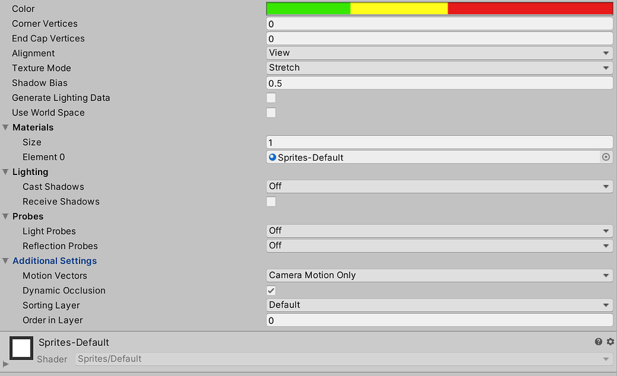Enable Use World Space

[271, 112]
